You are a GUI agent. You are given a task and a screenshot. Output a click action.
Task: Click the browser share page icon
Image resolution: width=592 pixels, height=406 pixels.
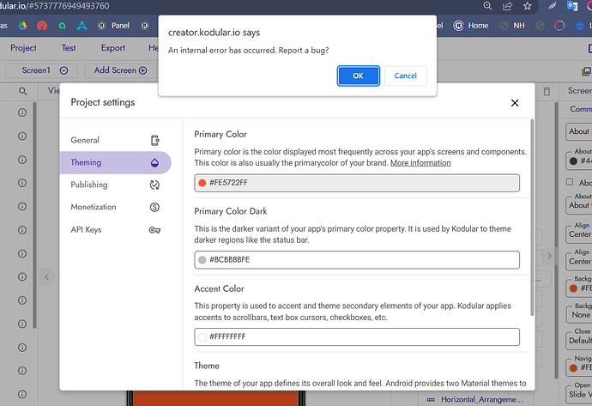click(x=507, y=6)
